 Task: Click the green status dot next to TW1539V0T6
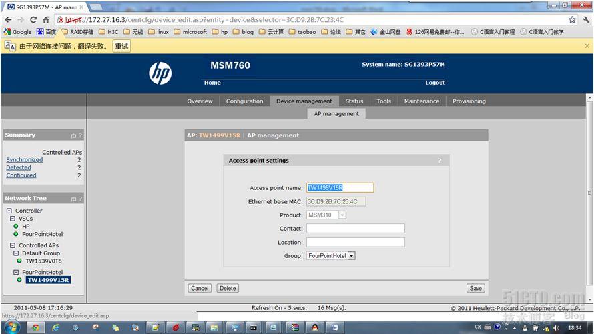click(x=19, y=261)
